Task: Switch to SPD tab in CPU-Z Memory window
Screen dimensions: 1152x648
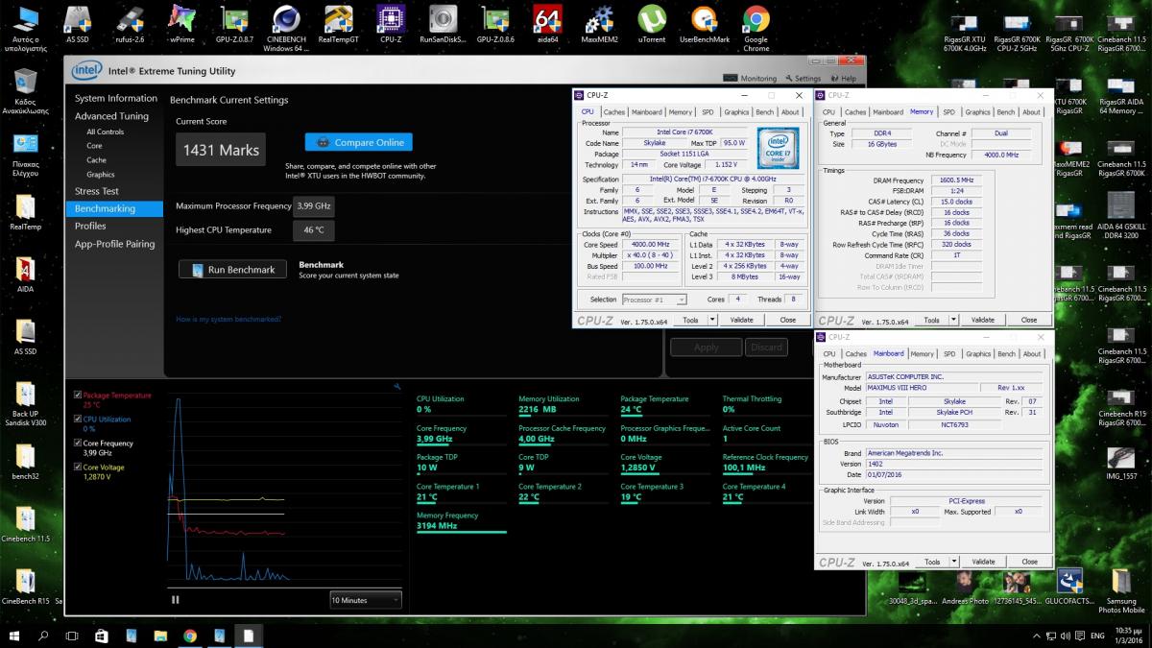Action: [x=948, y=112]
